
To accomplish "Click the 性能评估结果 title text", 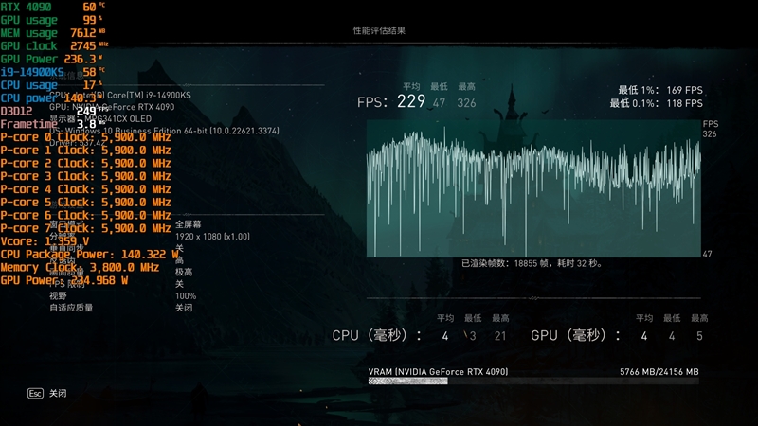I will point(379,30).
